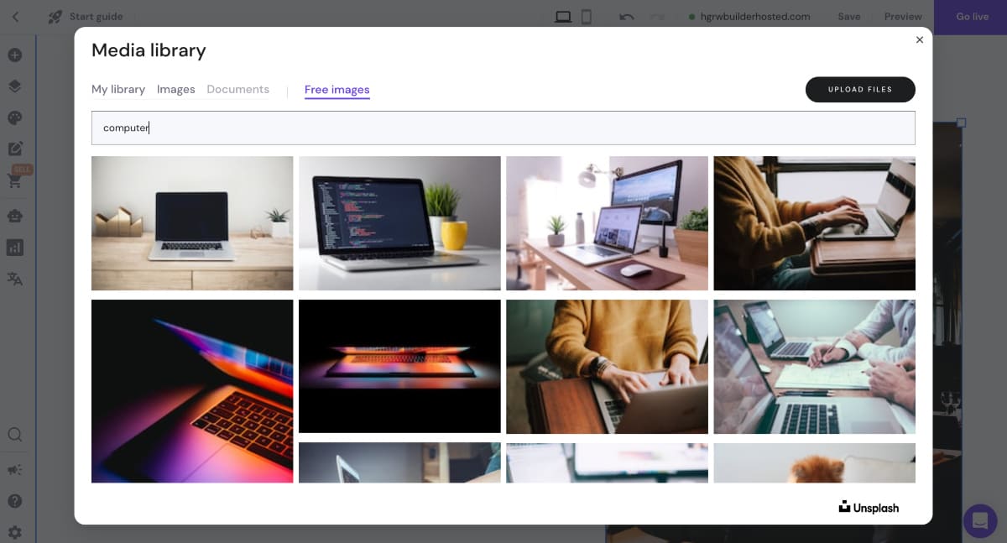Switch to My library tab
Image resolution: width=1007 pixels, height=543 pixels.
point(118,89)
